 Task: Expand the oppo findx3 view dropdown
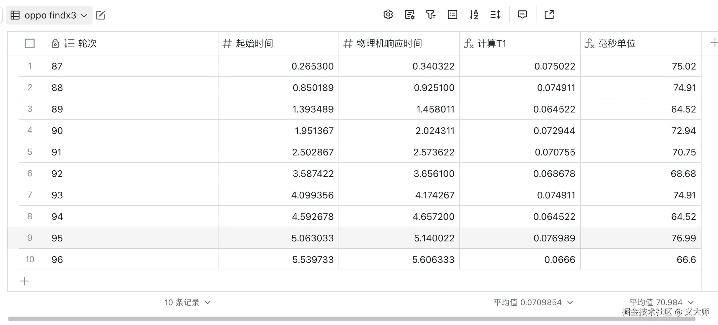[x=49, y=15]
